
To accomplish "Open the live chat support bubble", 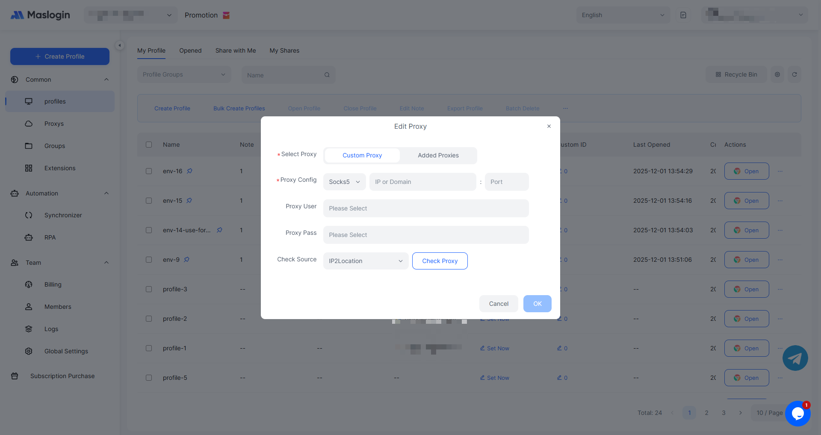I will click(797, 413).
